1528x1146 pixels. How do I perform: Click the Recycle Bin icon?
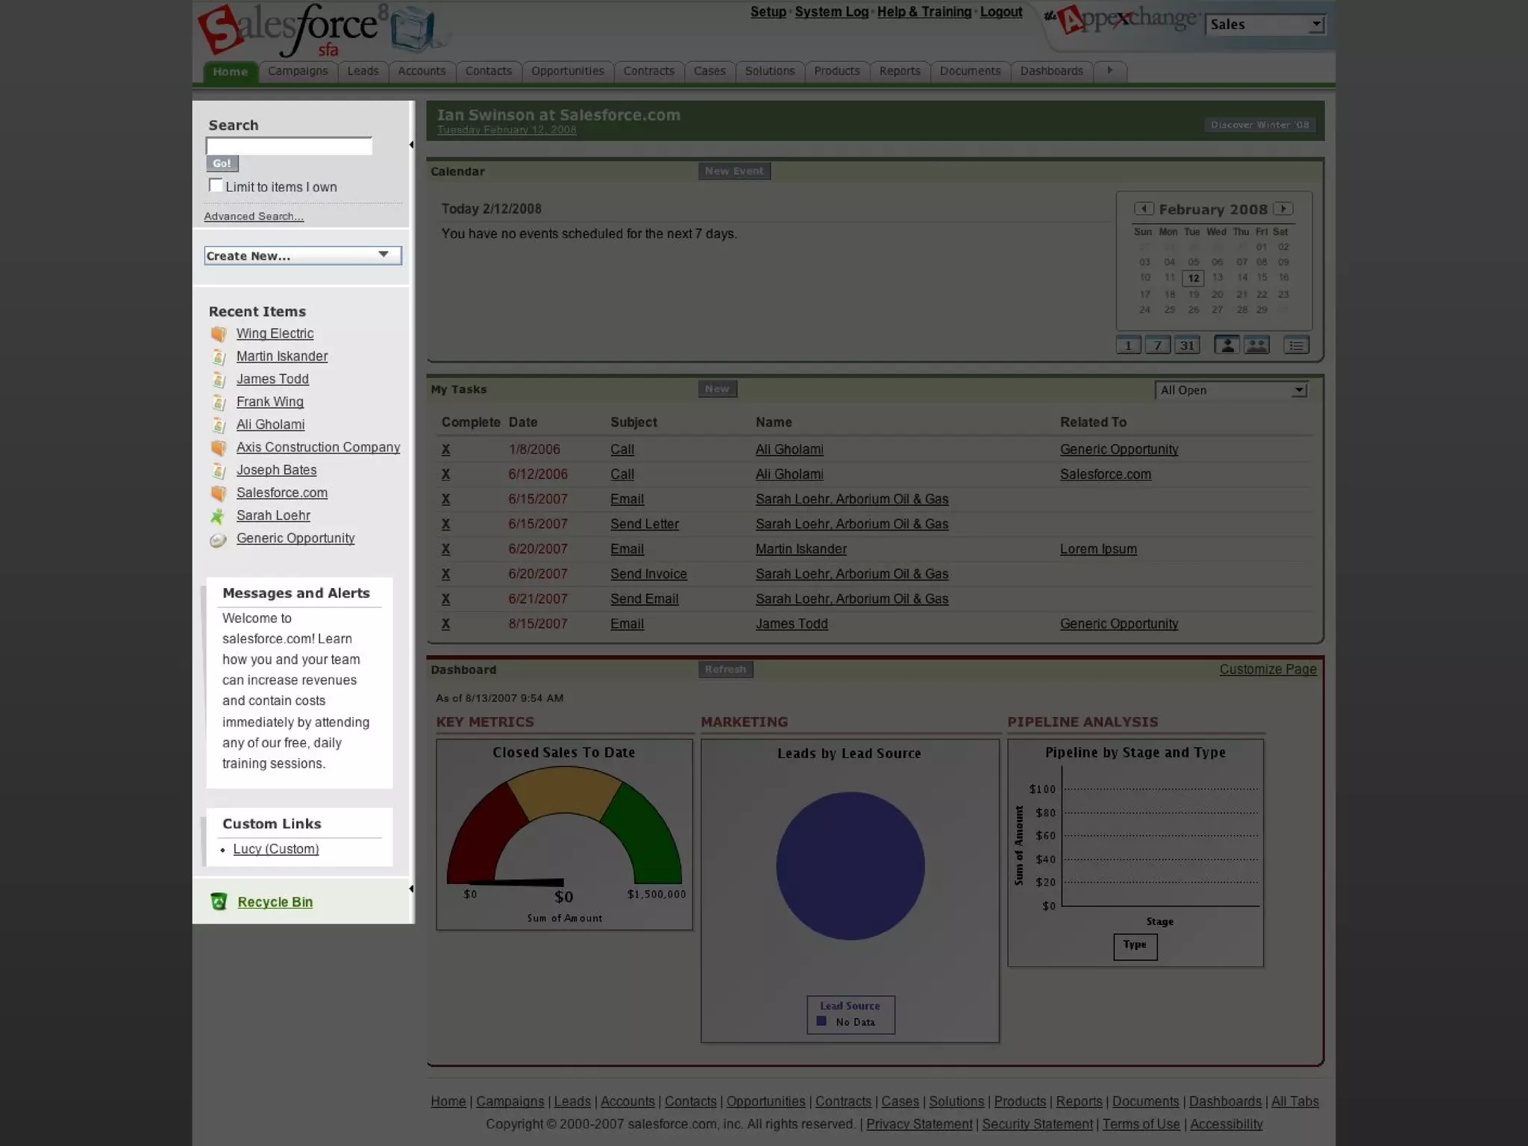(x=219, y=902)
